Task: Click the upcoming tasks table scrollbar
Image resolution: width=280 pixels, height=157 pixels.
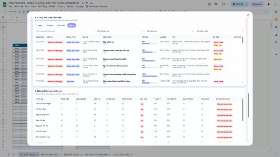Action: (x=243, y=40)
